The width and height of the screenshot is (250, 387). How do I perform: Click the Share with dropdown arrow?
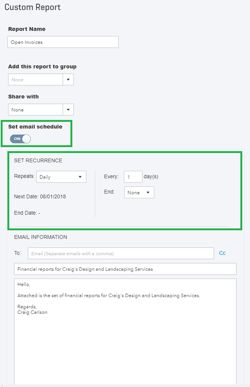[68, 110]
